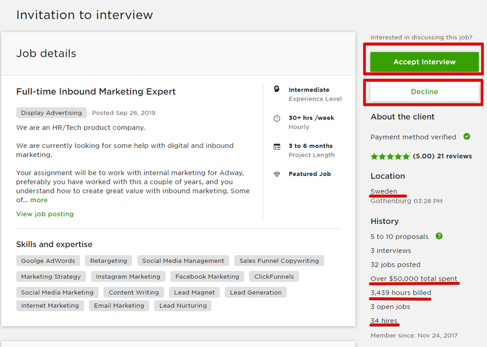487x347 pixels.
Task: Click the 34 hires text
Action: point(384,321)
